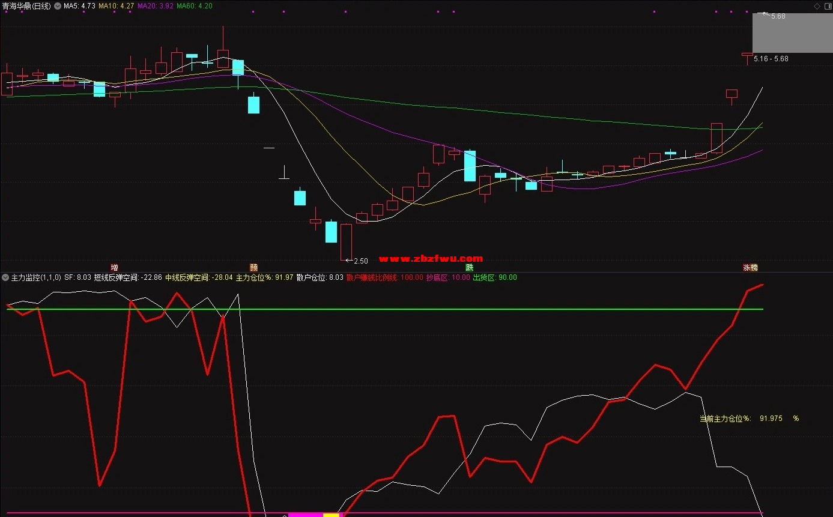The height and width of the screenshot is (517, 833).
Task: Click the 当前主力仓位%: 91.975 annotation
Action: 749,419
